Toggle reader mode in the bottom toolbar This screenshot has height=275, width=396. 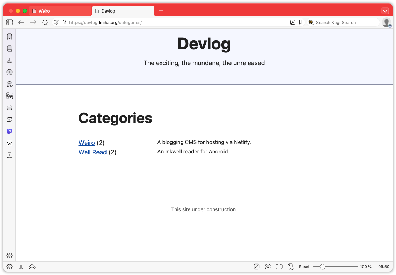pyautogui.click(x=257, y=266)
